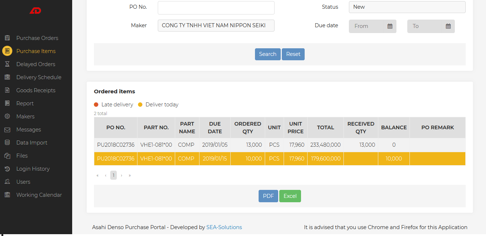Open the Report menu item
The width and height of the screenshot is (486, 236).
tap(25, 103)
